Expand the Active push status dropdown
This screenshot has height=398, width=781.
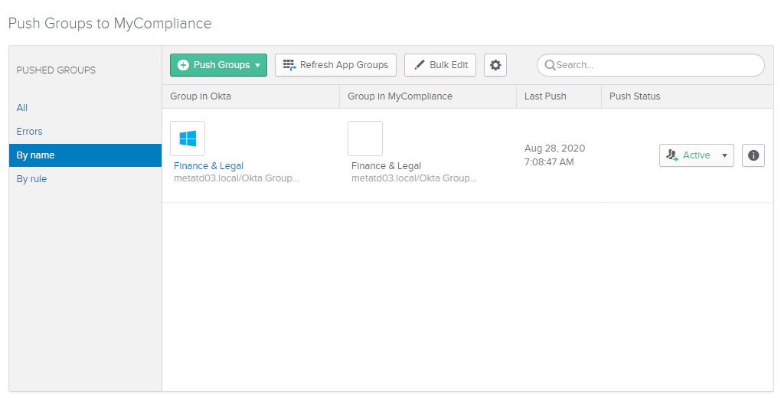(696, 155)
